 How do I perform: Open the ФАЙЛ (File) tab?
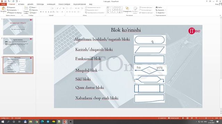click(3, 4)
